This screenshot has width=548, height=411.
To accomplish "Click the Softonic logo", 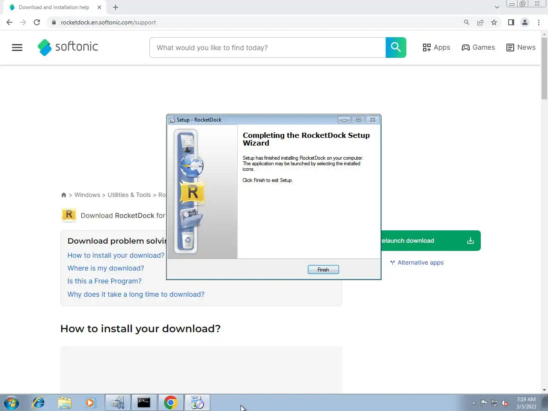I will pyautogui.click(x=68, y=47).
